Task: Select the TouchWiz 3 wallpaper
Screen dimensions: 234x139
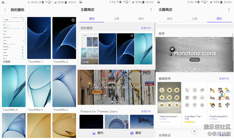Action: tap(14, 86)
